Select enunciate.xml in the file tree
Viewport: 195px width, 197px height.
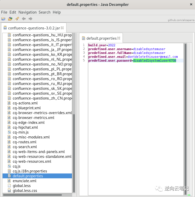pos(25,181)
